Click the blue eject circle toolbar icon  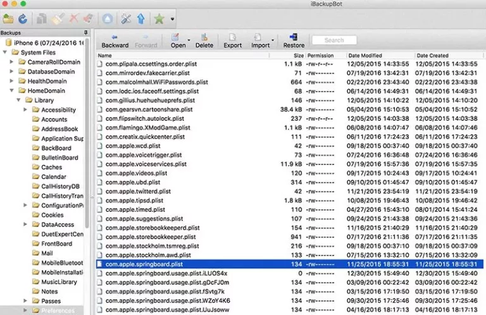(x=108, y=19)
